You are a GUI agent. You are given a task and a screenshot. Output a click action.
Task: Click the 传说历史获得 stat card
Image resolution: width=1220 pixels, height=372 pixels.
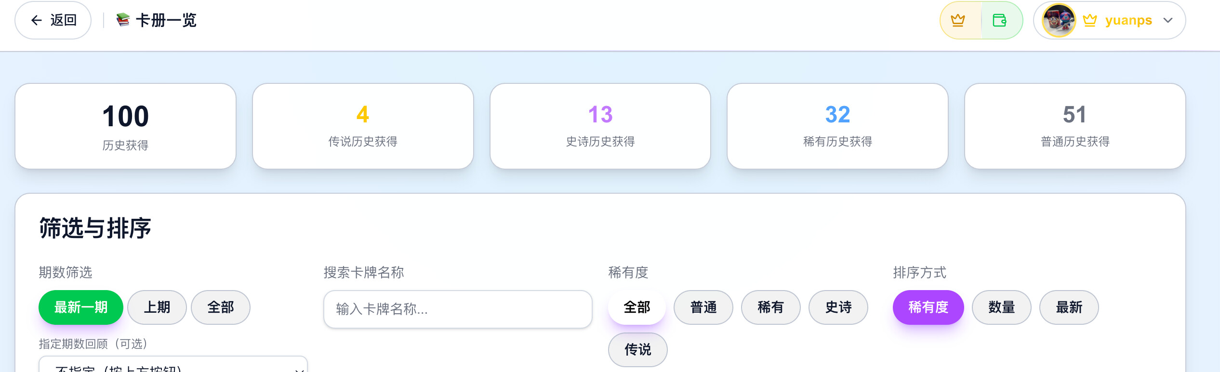363,126
